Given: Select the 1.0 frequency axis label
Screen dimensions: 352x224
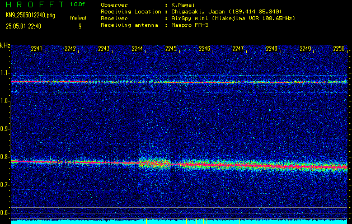Looking at the screenshot, I should (x=5, y=101).
